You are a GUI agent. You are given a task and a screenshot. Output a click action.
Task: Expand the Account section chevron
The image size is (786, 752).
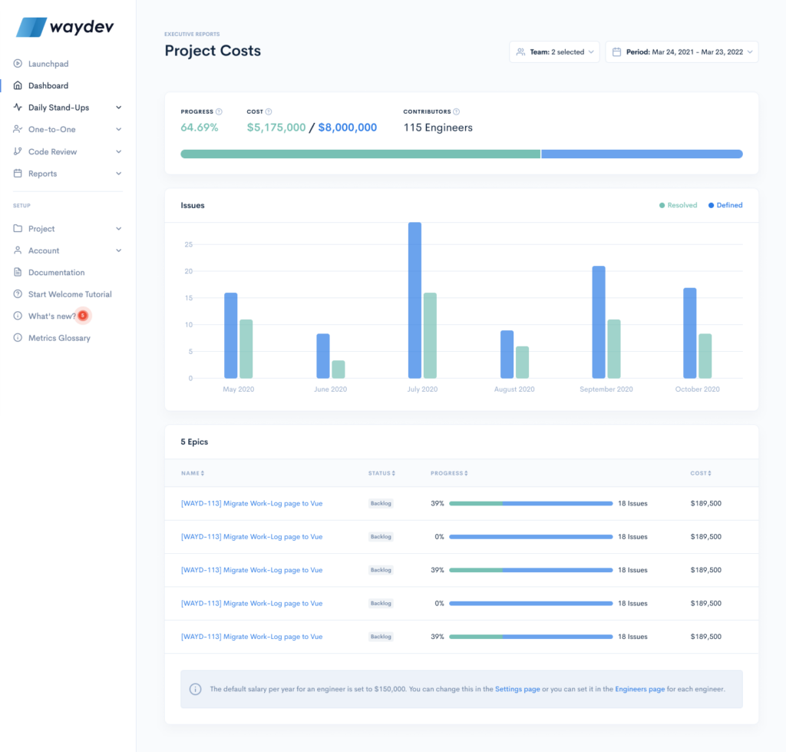(119, 250)
